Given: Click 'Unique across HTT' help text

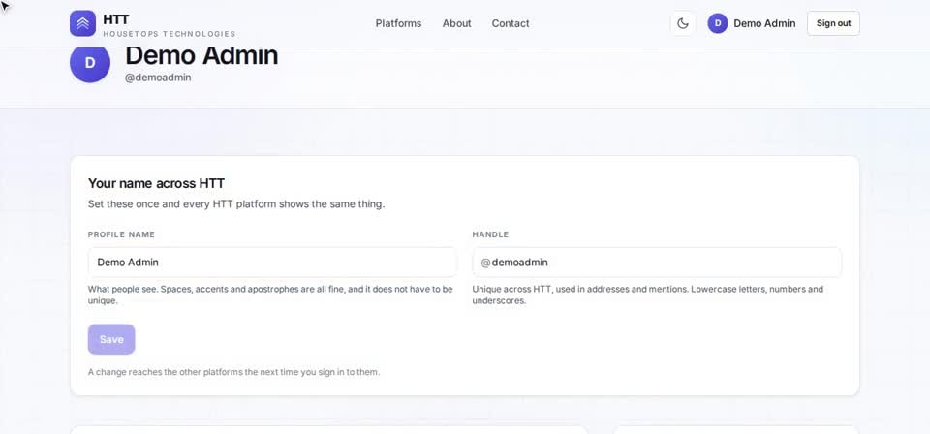Looking at the screenshot, I should point(648,294).
